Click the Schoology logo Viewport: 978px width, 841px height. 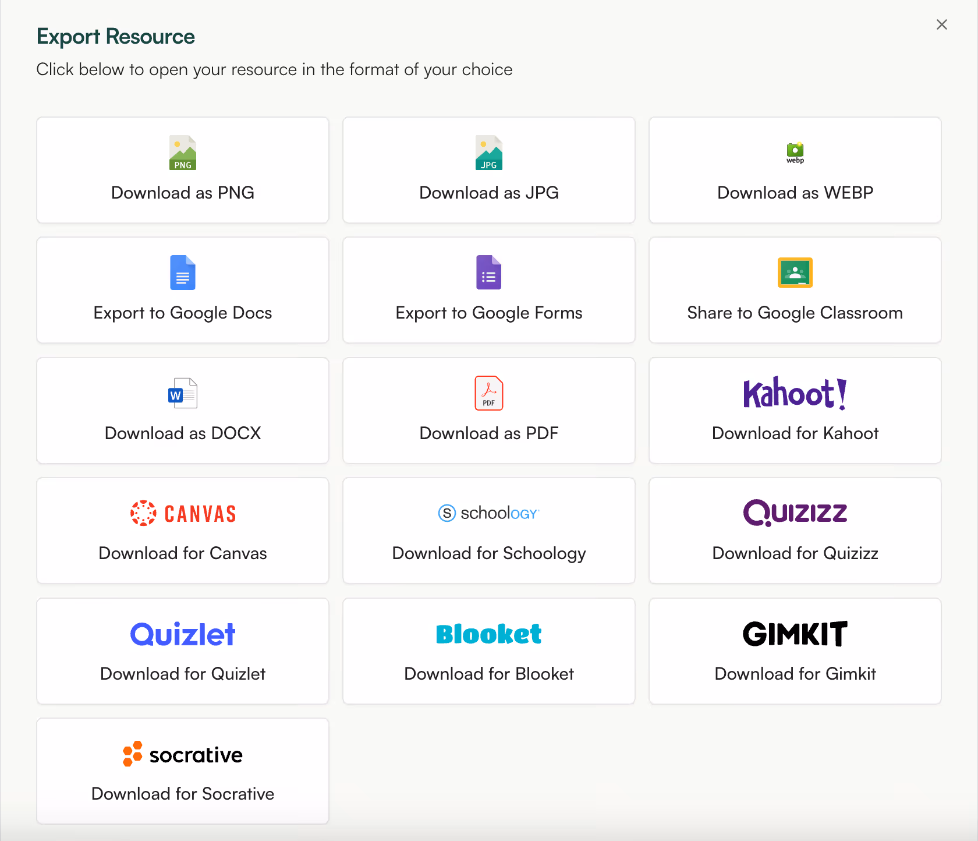coord(489,513)
